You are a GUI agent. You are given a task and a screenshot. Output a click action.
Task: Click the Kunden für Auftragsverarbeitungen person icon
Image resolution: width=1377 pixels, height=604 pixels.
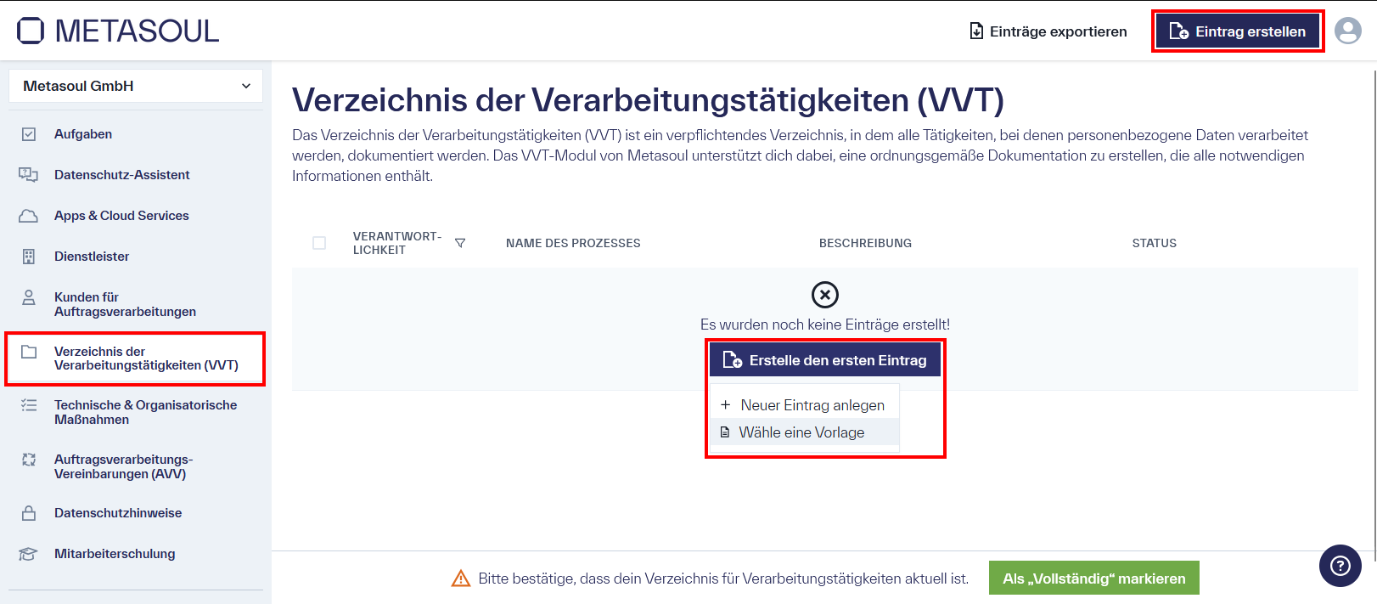(29, 297)
